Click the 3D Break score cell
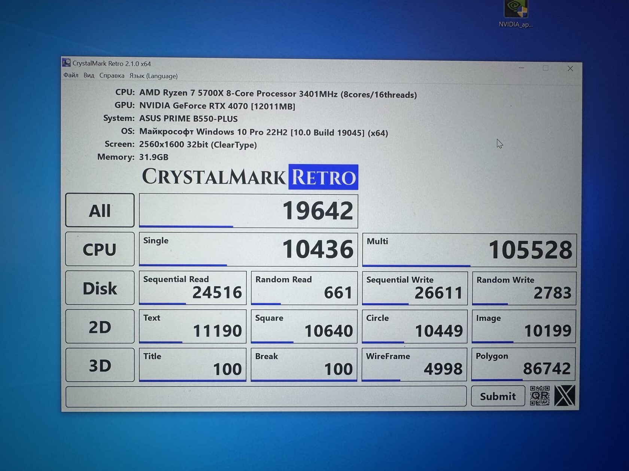 pos(304,365)
